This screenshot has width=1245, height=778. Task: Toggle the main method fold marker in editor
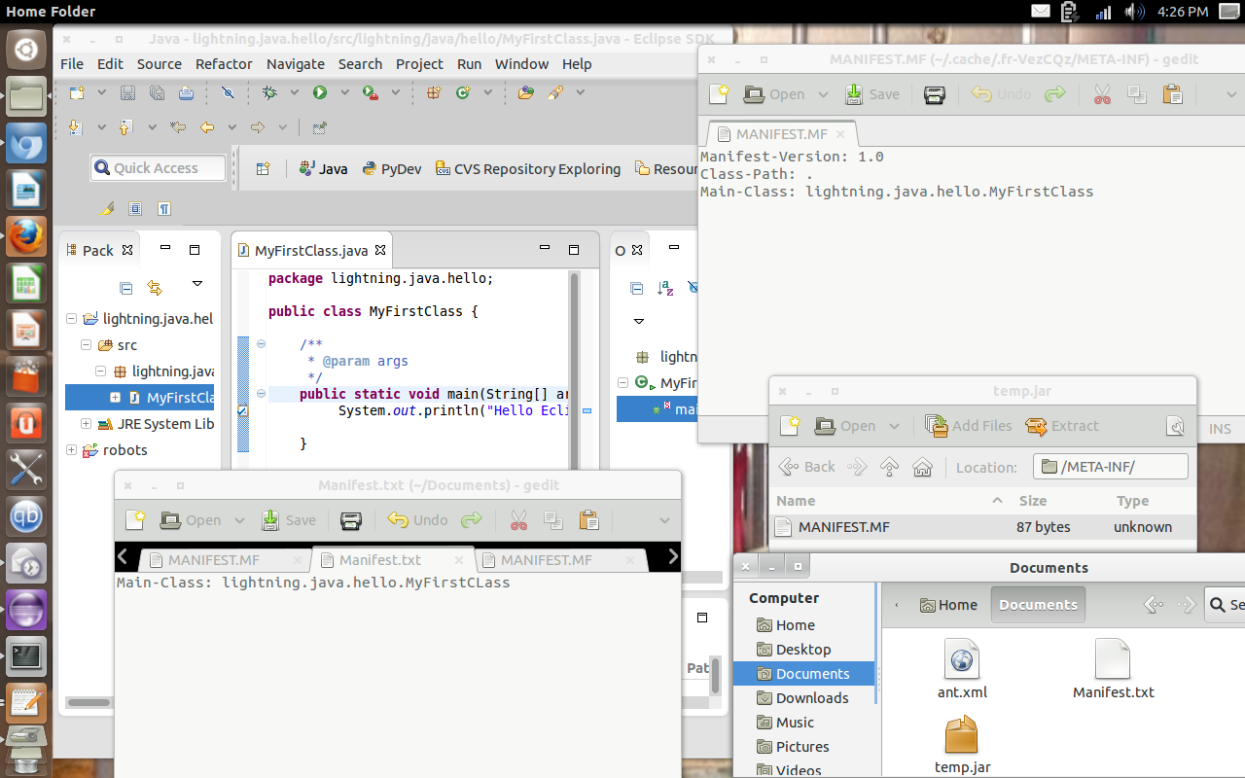(x=261, y=394)
